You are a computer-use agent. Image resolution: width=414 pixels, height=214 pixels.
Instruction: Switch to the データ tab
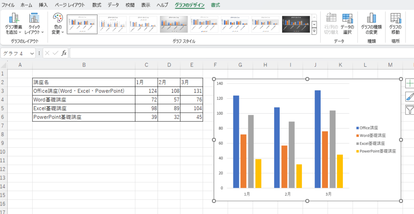(114, 5)
